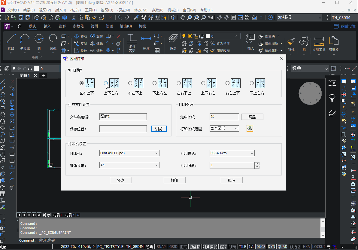Select the 下上左右 print order radio button
The image size is (358, 250).
click(252, 83)
